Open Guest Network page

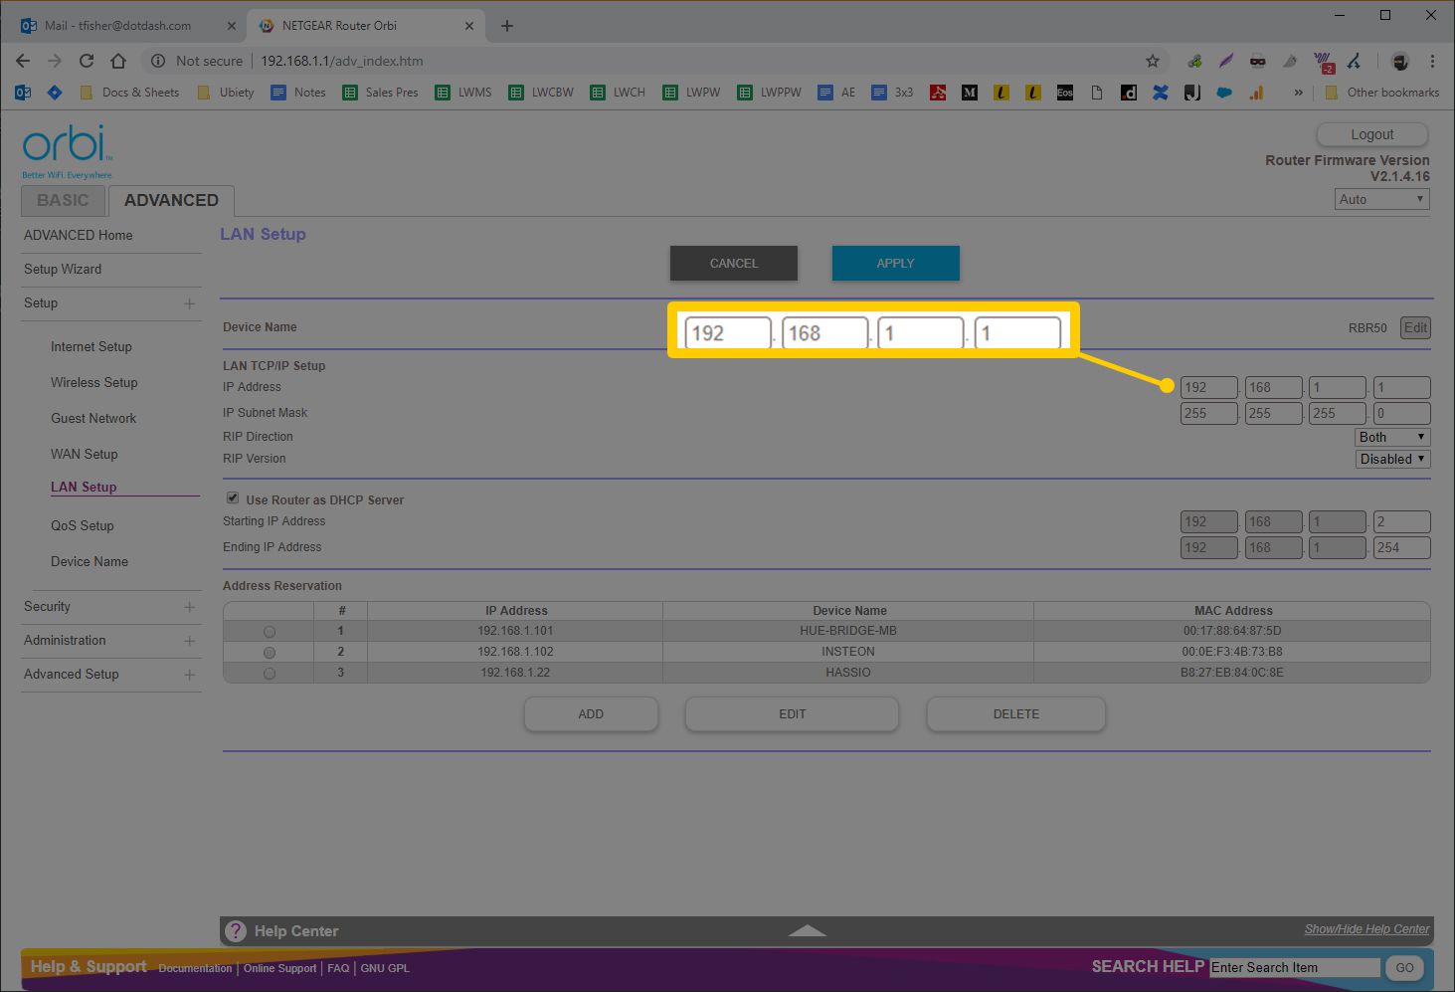click(93, 418)
